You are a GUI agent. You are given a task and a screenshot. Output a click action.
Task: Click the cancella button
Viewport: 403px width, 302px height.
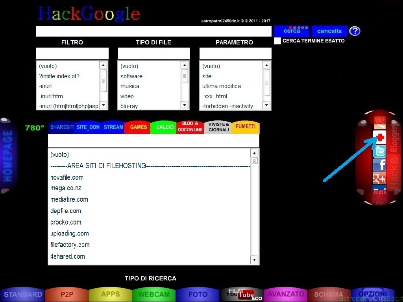tap(329, 31)
